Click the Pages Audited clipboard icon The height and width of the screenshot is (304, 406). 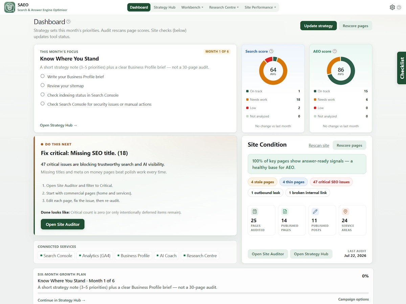pos(254,211)
